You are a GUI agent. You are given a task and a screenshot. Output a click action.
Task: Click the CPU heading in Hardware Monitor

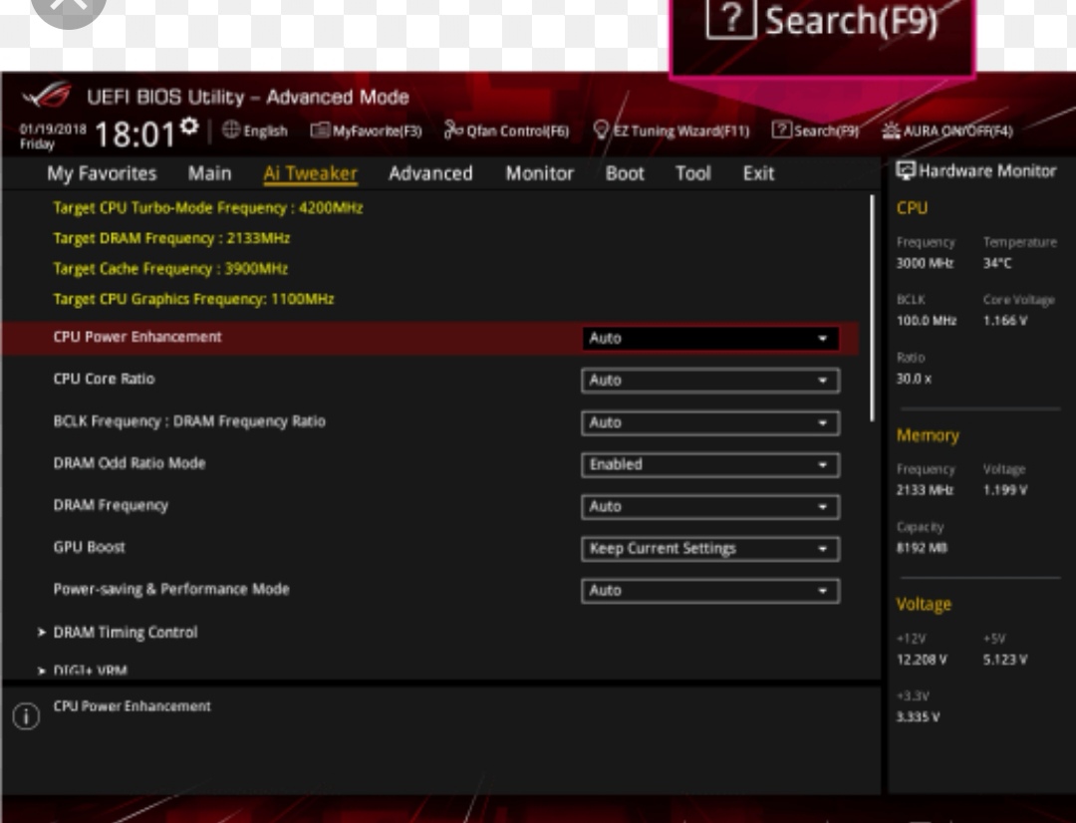[912, 208]
